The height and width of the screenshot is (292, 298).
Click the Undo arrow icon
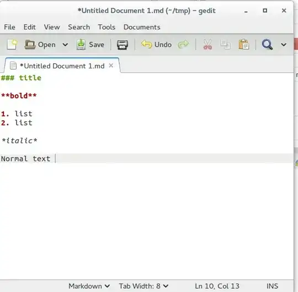click(x=147, y=45)
